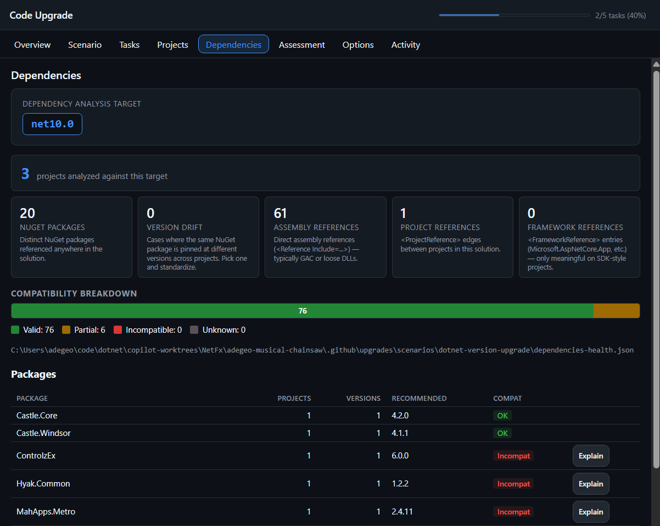Open the Overview tab
Screen dimensions: 660x526
coord(32,45)
